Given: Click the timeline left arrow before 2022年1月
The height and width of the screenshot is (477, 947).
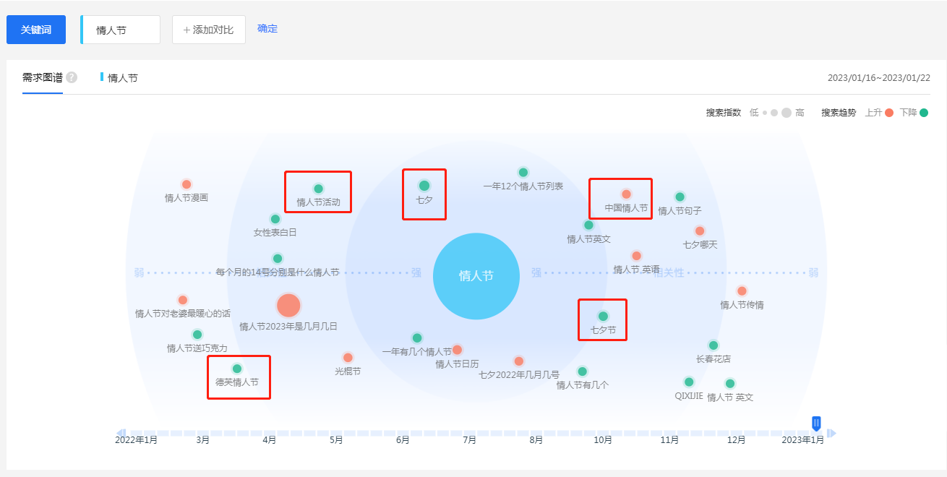Looking at the screenshot, I should [121, 433].
